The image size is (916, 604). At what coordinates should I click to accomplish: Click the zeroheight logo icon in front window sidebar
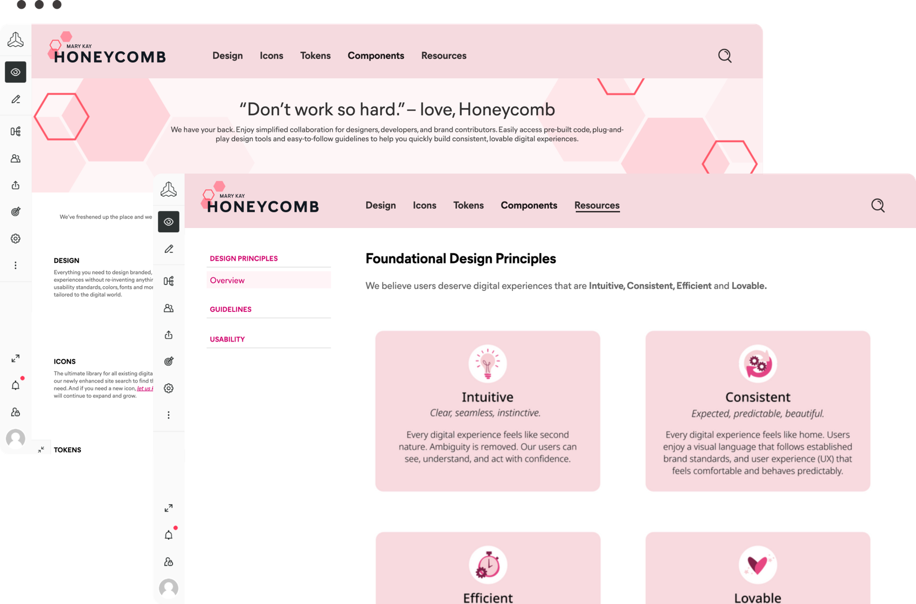click(169, 190)
